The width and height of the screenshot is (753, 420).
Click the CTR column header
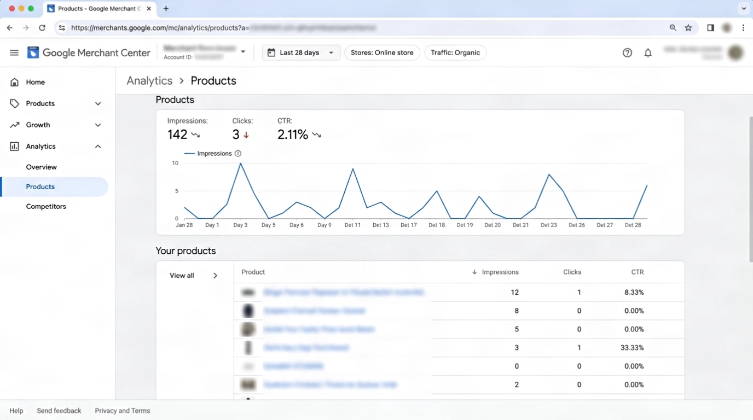[638, 272]
